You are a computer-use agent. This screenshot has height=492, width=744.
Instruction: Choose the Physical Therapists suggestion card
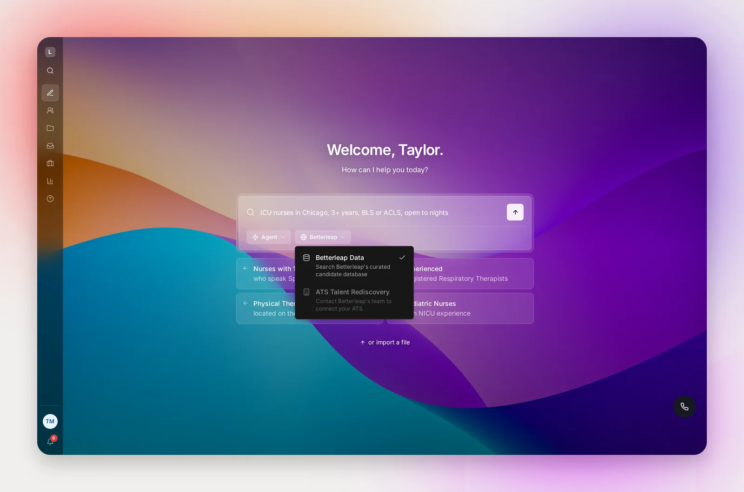coord(266,309)
